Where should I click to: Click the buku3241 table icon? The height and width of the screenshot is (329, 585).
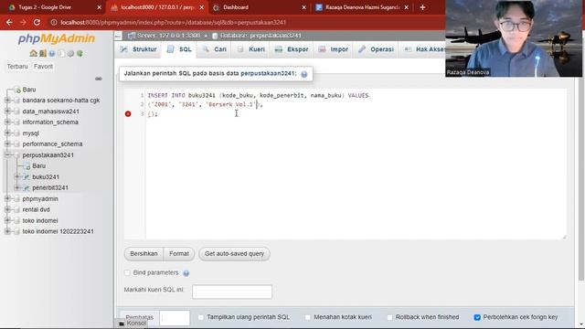[27, 176]
